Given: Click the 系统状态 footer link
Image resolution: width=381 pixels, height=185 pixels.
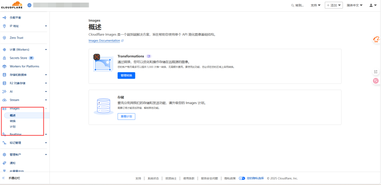Looking at the screenshot, I should (x=153, y=178).
